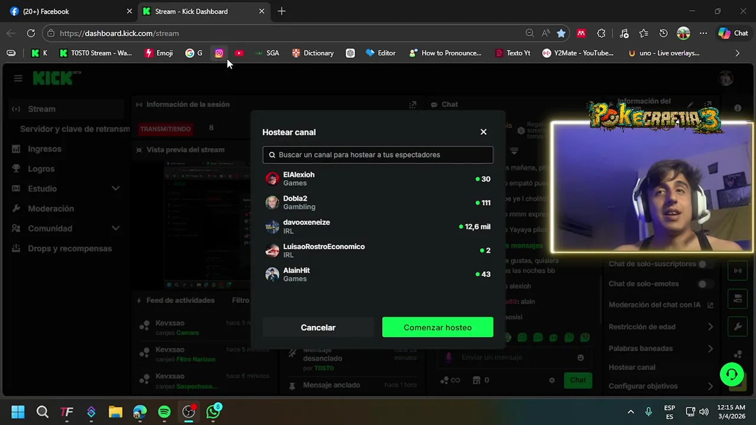The width and height of the screenshot is (756, 425).
Task: Click the green Chat send button
Action: [x=578, y=380]
